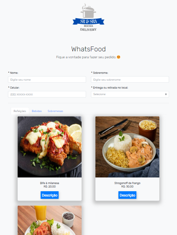This screenshot has width=177, height=235.
Task: Focus the Sobrenome input field
Action: pyautogui.click(x=130, y=80)
